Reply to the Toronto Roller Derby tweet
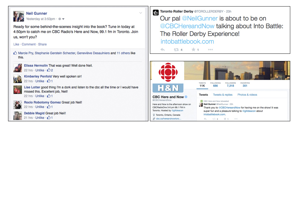 (162, 49)
